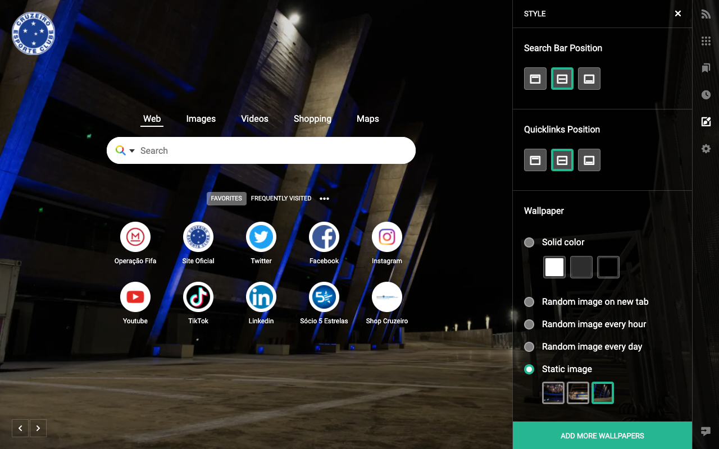Select the third static wallpaper thumbnail

[x=603, y=393]
